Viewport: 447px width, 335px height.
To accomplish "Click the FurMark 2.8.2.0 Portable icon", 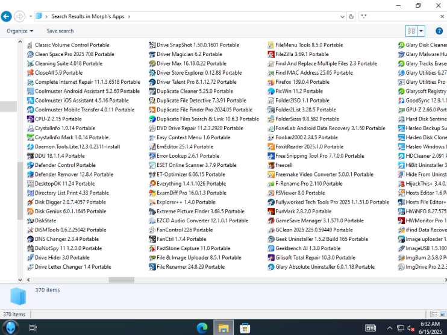I will (271, 211).
